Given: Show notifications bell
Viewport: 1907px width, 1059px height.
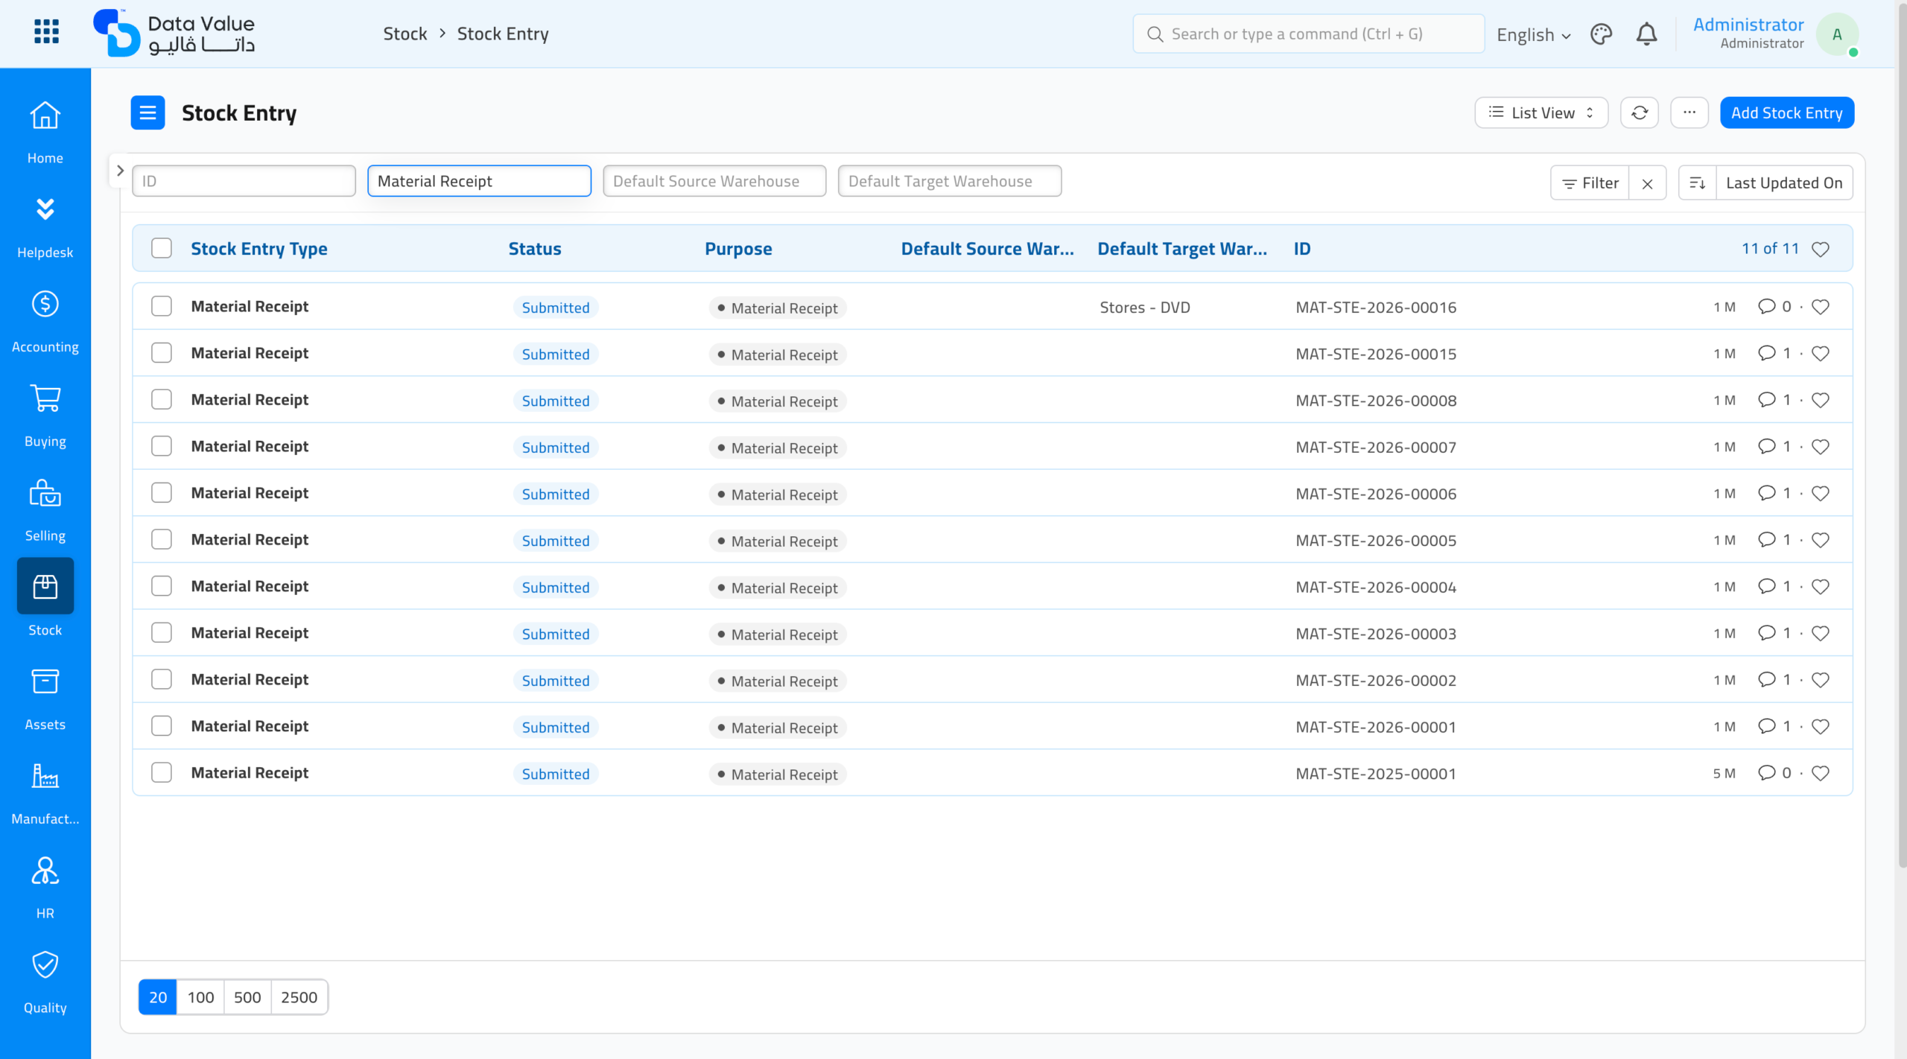Looking at the screenshot, I should (1646, 34).
